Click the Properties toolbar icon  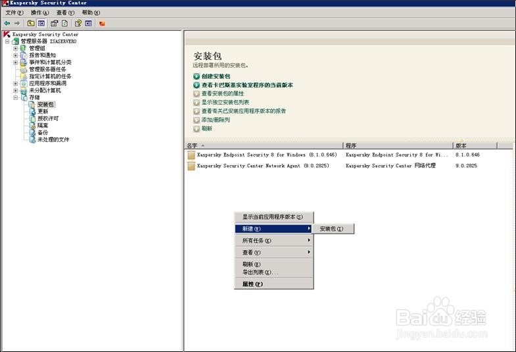click(x=55, y=24)
